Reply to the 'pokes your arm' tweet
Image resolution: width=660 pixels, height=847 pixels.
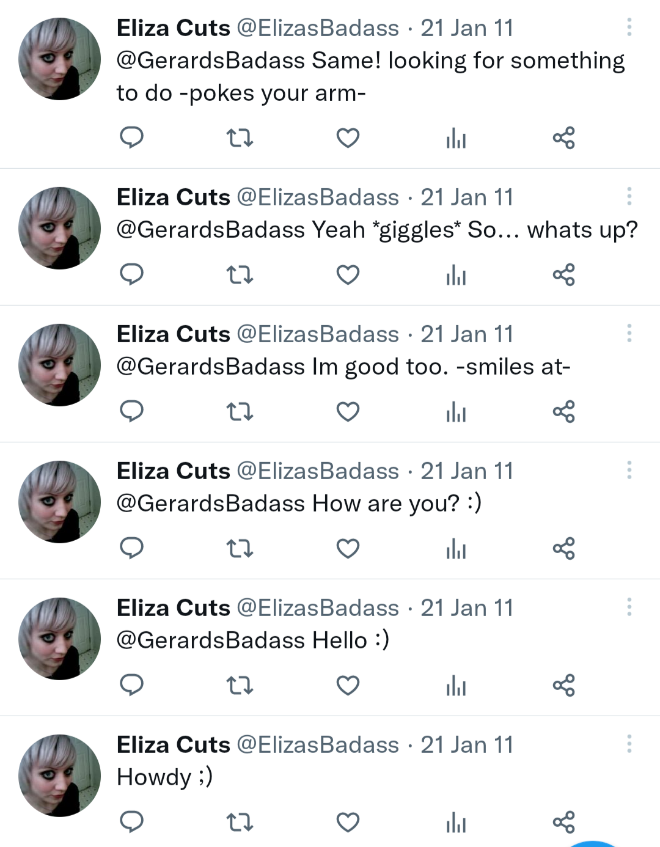coord(131,137)
